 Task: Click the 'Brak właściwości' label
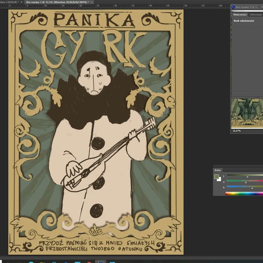[244, 21]
